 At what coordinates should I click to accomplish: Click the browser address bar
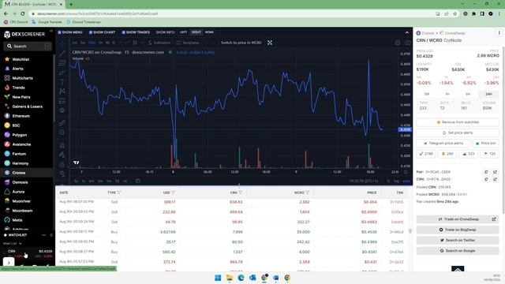[232, 14]
